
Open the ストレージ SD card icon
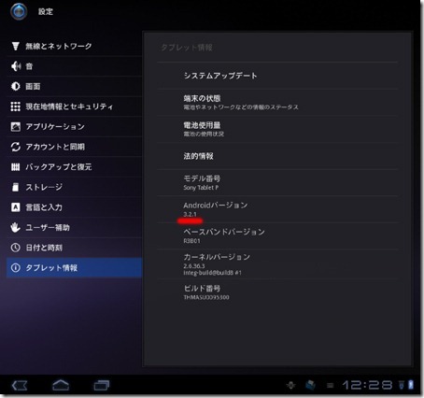15,187
